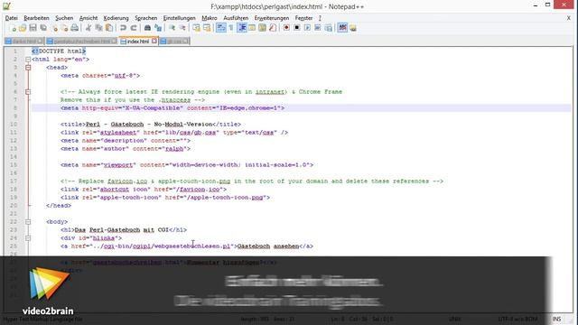The image size is (578, 325).
Task: Toggle synchronized horizontal scrolling icon
Action: click(x=207, y=28)
